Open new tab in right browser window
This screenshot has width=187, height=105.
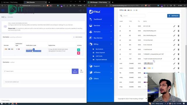(112, 2)
